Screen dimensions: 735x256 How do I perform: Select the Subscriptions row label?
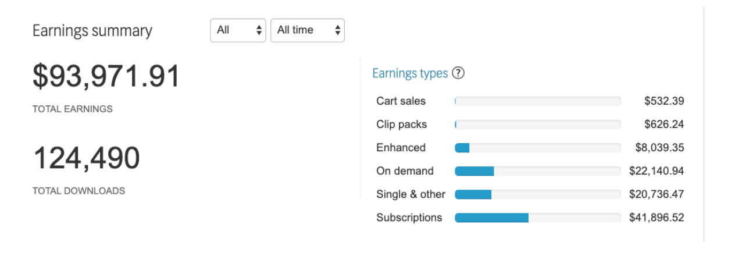(x=409, y=218)
